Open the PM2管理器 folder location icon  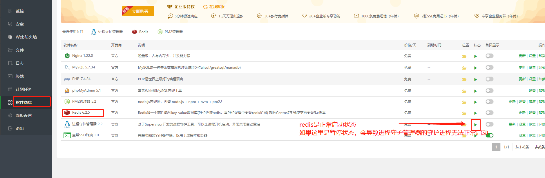coord(464,102)
